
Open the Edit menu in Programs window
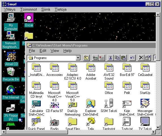point(43,51)
